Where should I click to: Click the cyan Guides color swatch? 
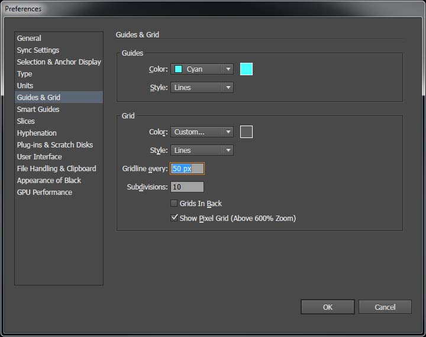pos(246,69)
